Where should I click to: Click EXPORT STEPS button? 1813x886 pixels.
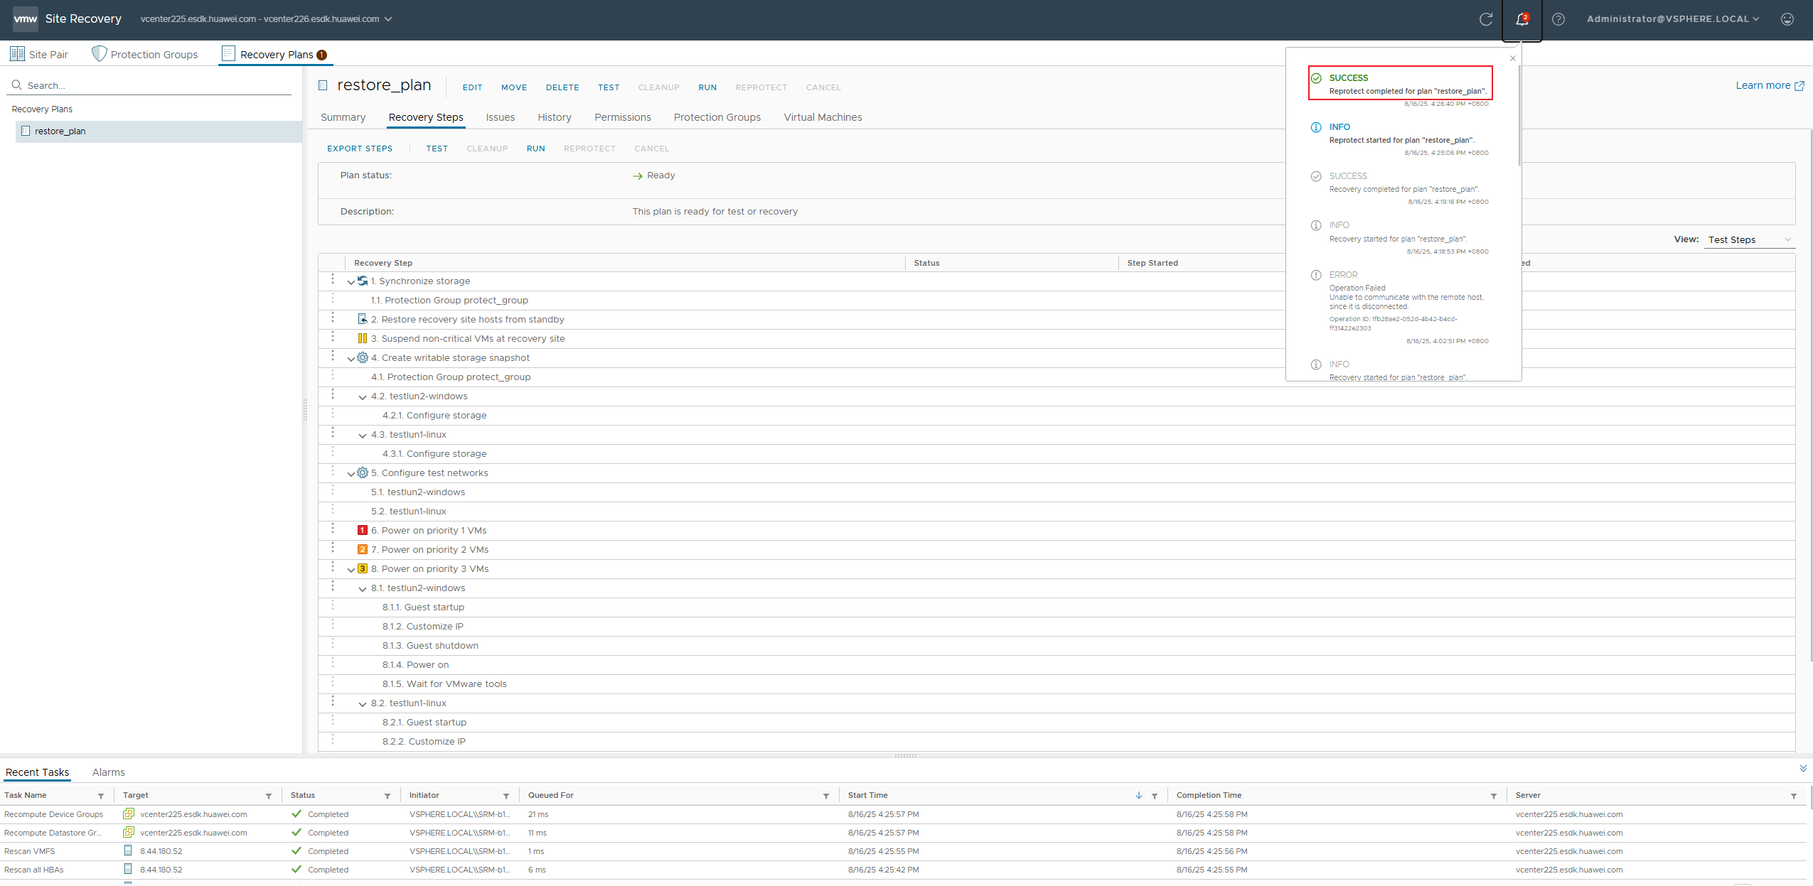coord(360,148)
